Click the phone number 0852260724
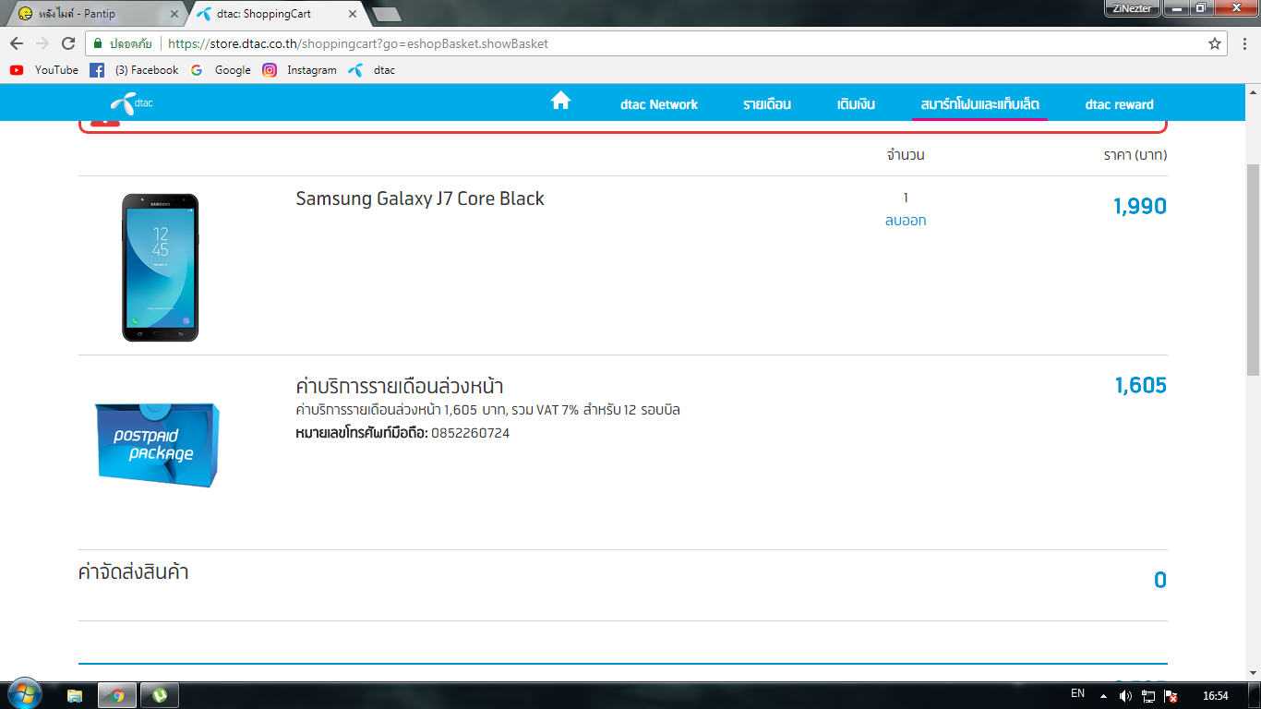This screenshot has width=1261, height=709. (470, 433)
